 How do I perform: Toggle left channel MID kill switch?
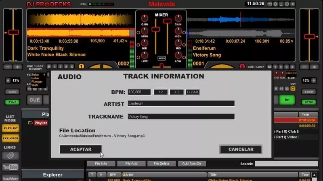tap(138, 45)
